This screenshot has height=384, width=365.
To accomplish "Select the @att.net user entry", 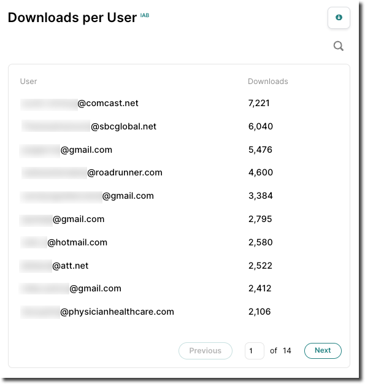I will click(54, 266).
